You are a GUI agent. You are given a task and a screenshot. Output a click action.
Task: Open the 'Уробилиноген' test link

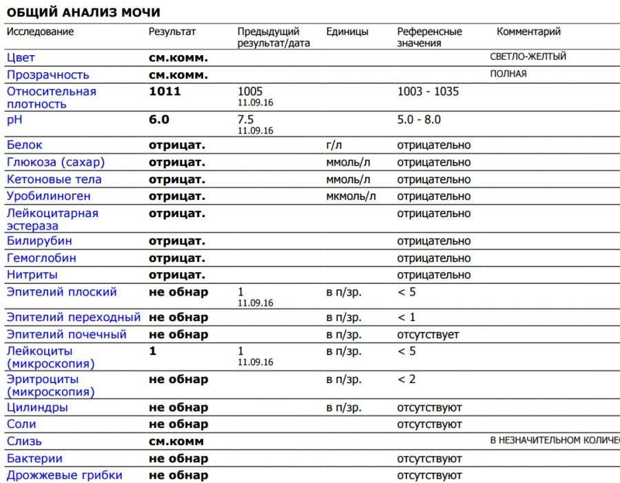coord(48,196)
